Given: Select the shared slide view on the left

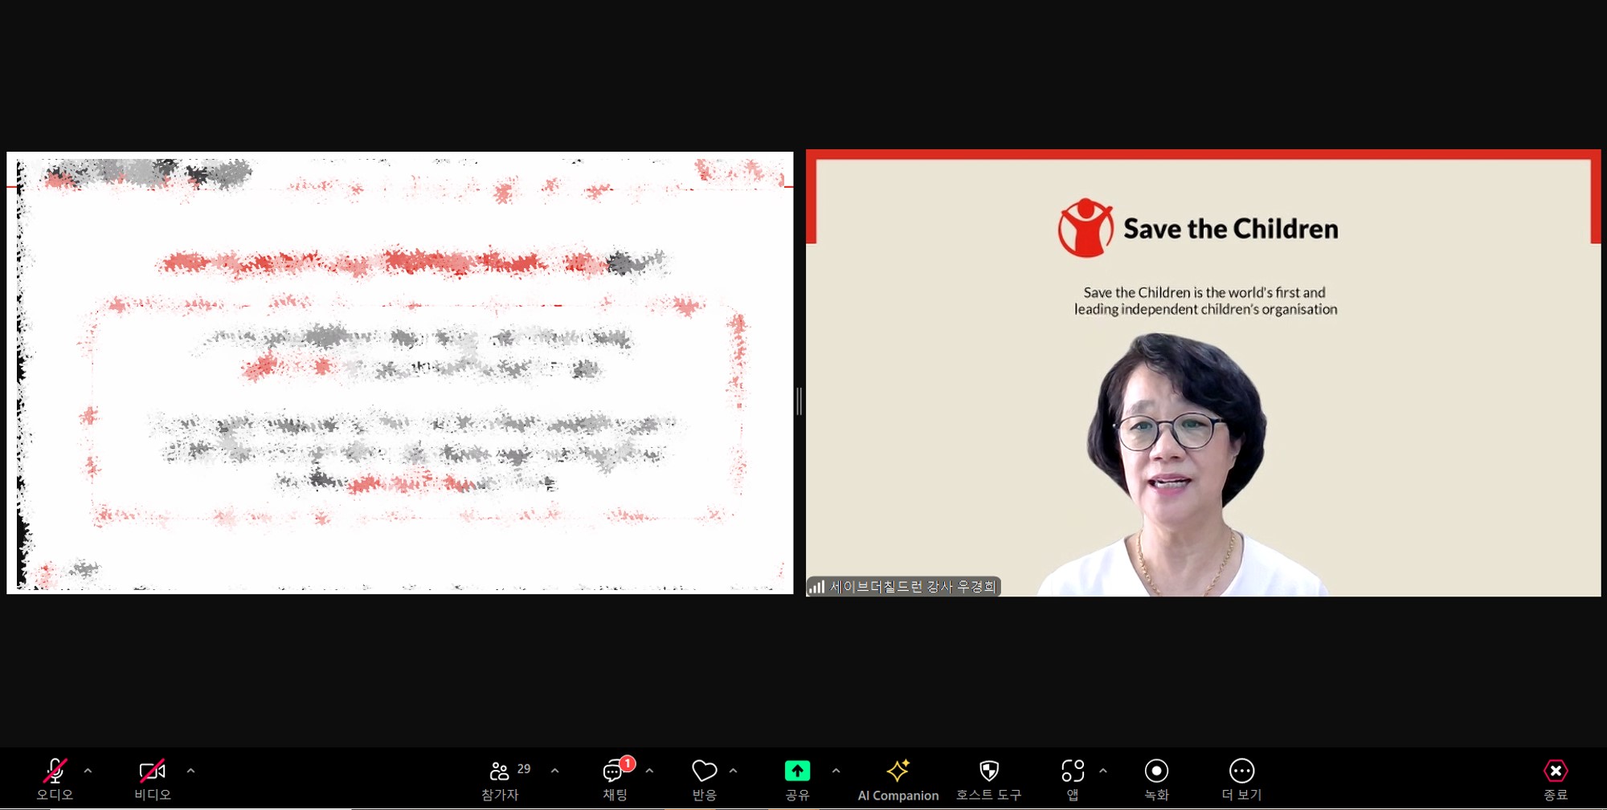Looking at the screenshot, I should point(400,372).
